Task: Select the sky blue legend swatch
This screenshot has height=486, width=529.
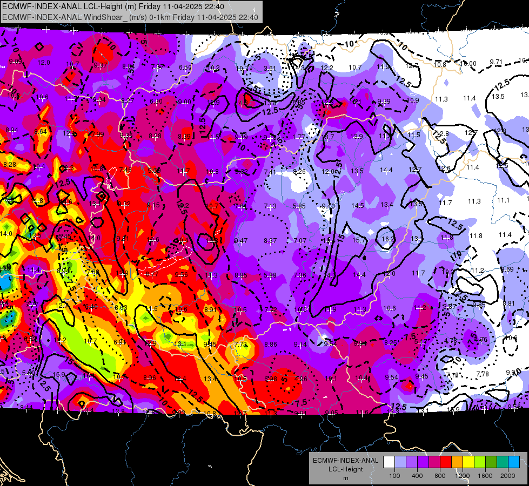Action: [x=514, y=462]
